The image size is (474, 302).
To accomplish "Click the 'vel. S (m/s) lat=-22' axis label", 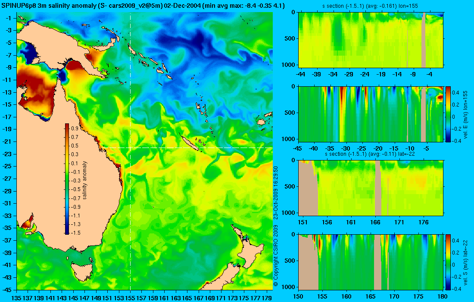I will coord(465,262).
